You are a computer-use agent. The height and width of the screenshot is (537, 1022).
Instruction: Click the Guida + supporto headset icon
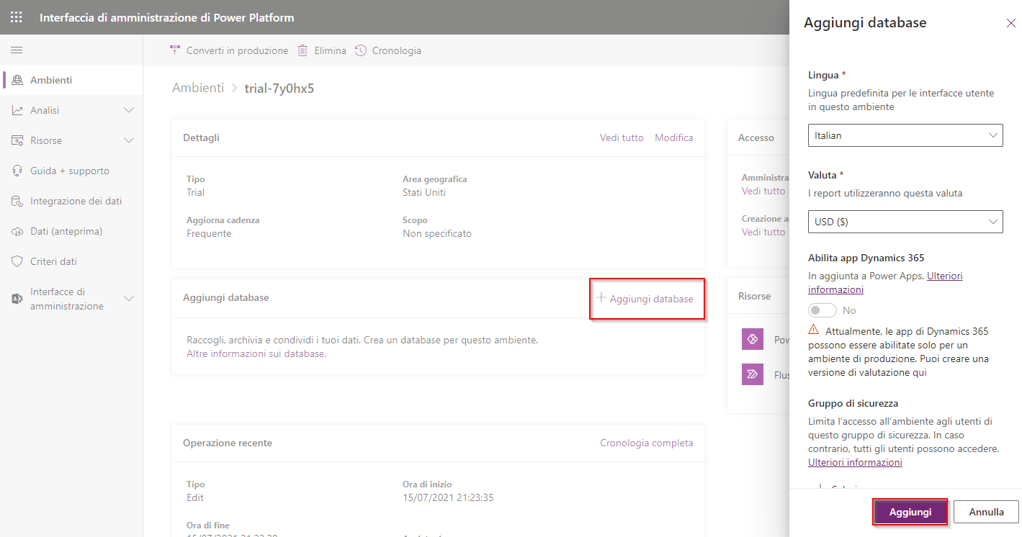17,171
